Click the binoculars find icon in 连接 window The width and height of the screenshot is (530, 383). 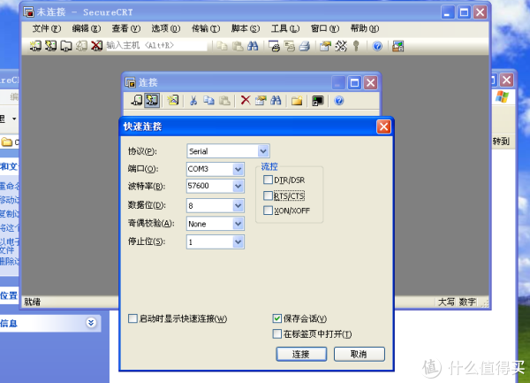point(276,101)
